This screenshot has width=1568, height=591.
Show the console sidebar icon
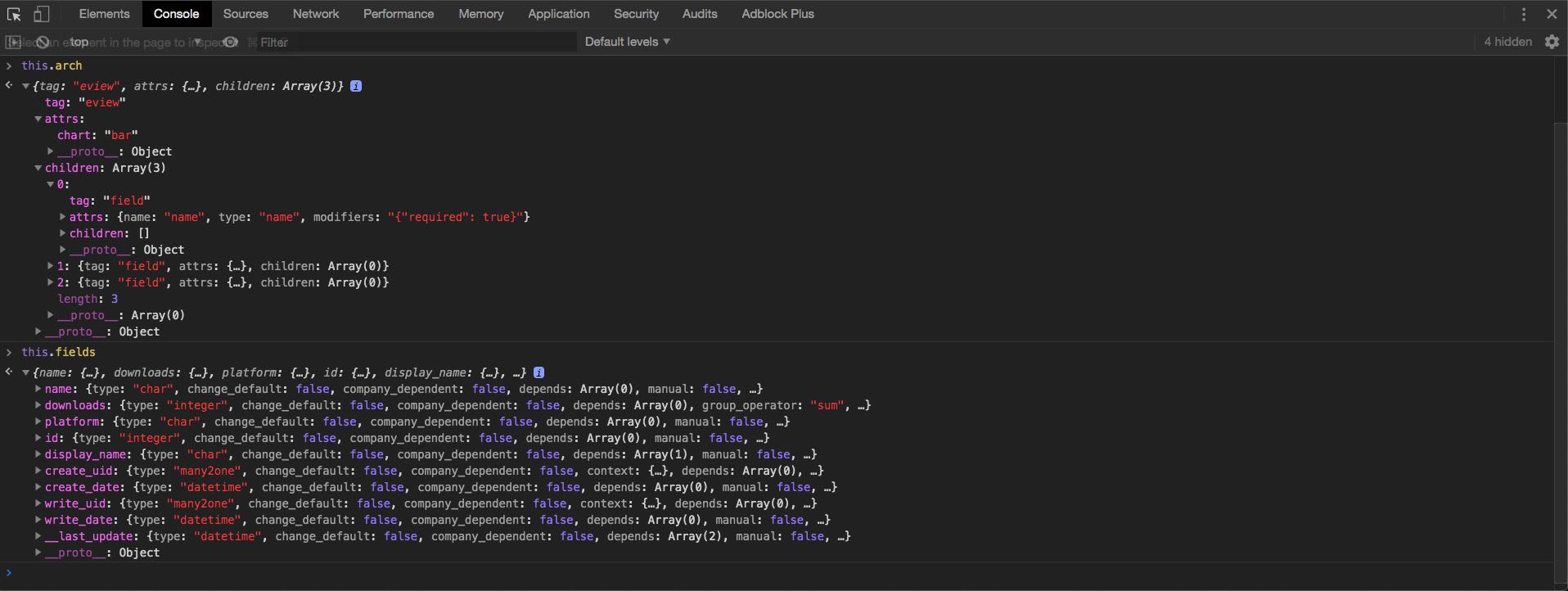(13, 42)
